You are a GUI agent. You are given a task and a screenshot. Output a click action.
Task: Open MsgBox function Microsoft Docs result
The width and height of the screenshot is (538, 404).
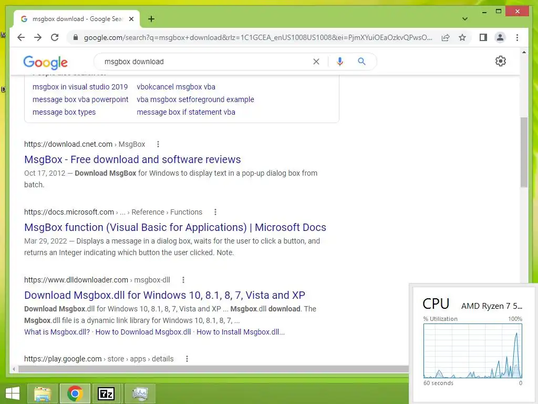175,227
